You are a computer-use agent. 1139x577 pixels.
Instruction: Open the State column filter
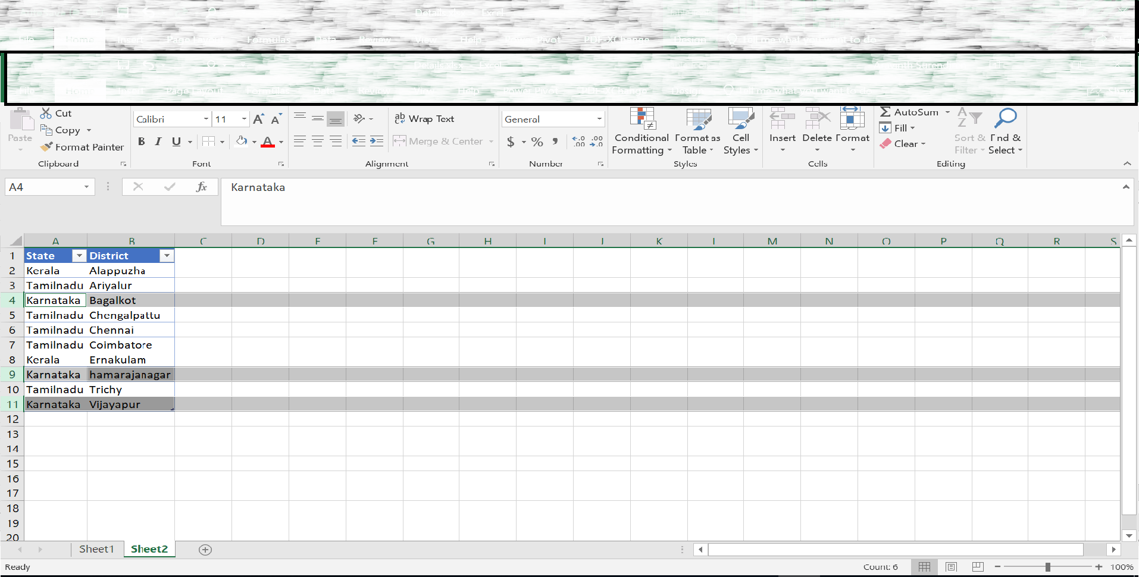point(79,255)
